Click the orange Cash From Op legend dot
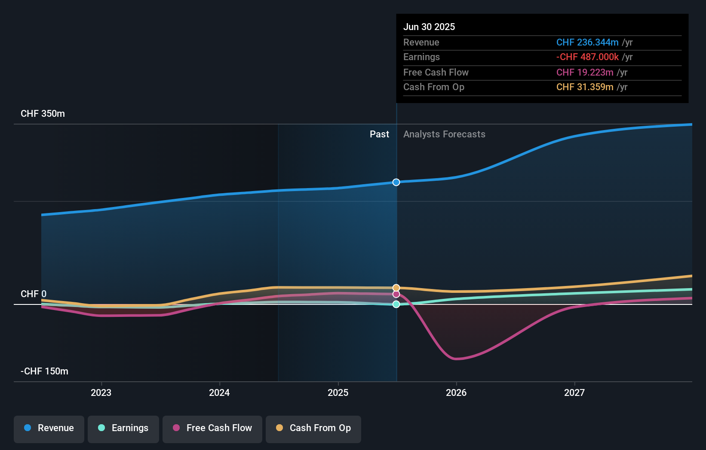The height and width of the screenshot is (450, 706). pyautogui.click(x=279, y=428)
